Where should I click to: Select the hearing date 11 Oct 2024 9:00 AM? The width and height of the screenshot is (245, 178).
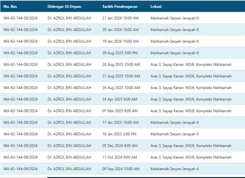coord(120,157)
